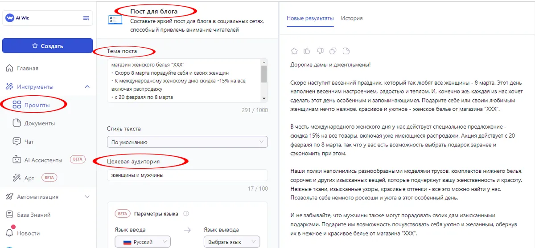
Task: Click the BETA badge next to Арт
Action: [49, 178]
